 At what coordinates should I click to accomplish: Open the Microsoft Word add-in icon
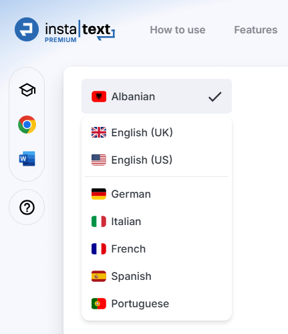[27, 158]
